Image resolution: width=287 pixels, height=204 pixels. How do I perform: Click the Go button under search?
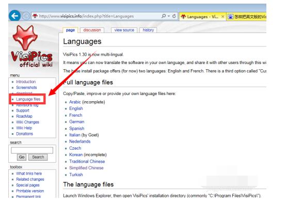pyautogui.click(x=22, y=157)
